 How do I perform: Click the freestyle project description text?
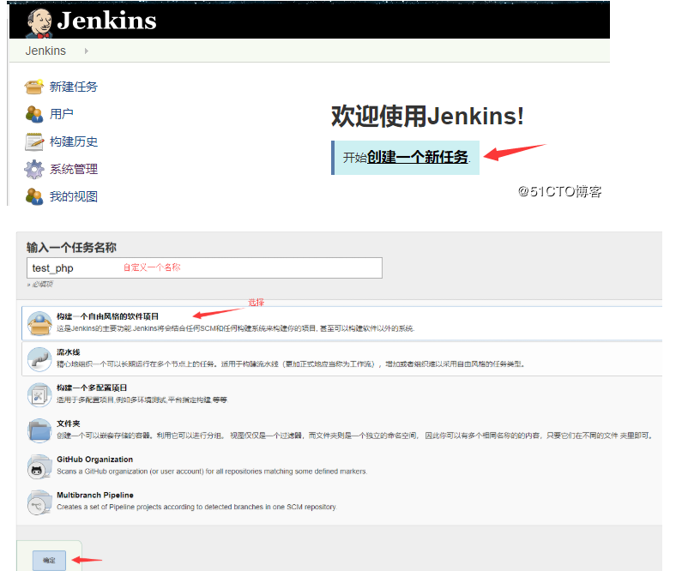point(236,328)
